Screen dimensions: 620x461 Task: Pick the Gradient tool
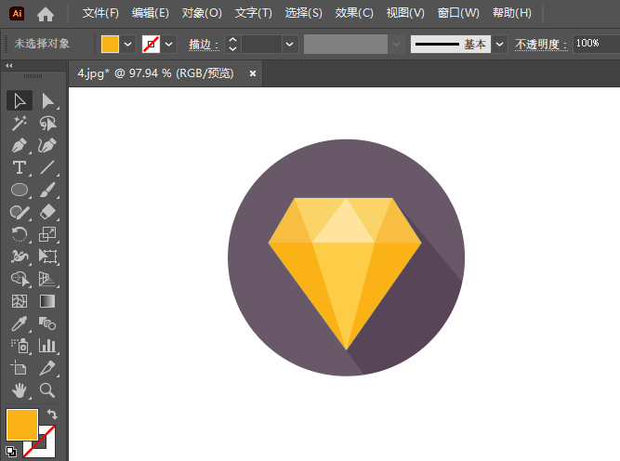47,301
